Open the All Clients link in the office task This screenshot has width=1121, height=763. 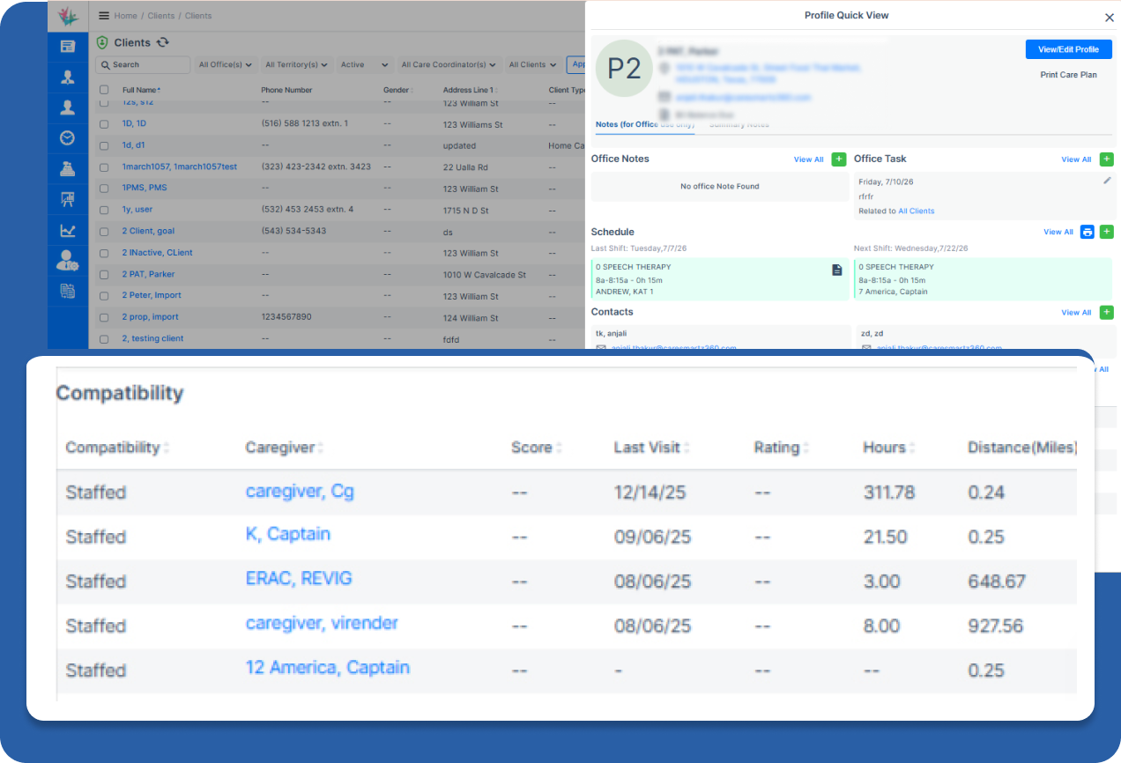tap(916, 211)
